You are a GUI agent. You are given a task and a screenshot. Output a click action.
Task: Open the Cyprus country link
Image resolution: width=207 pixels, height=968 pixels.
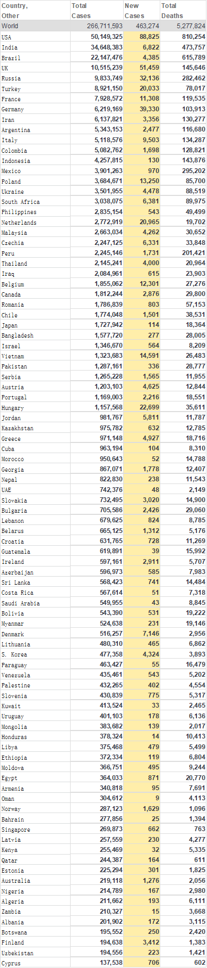coord(11,964)
